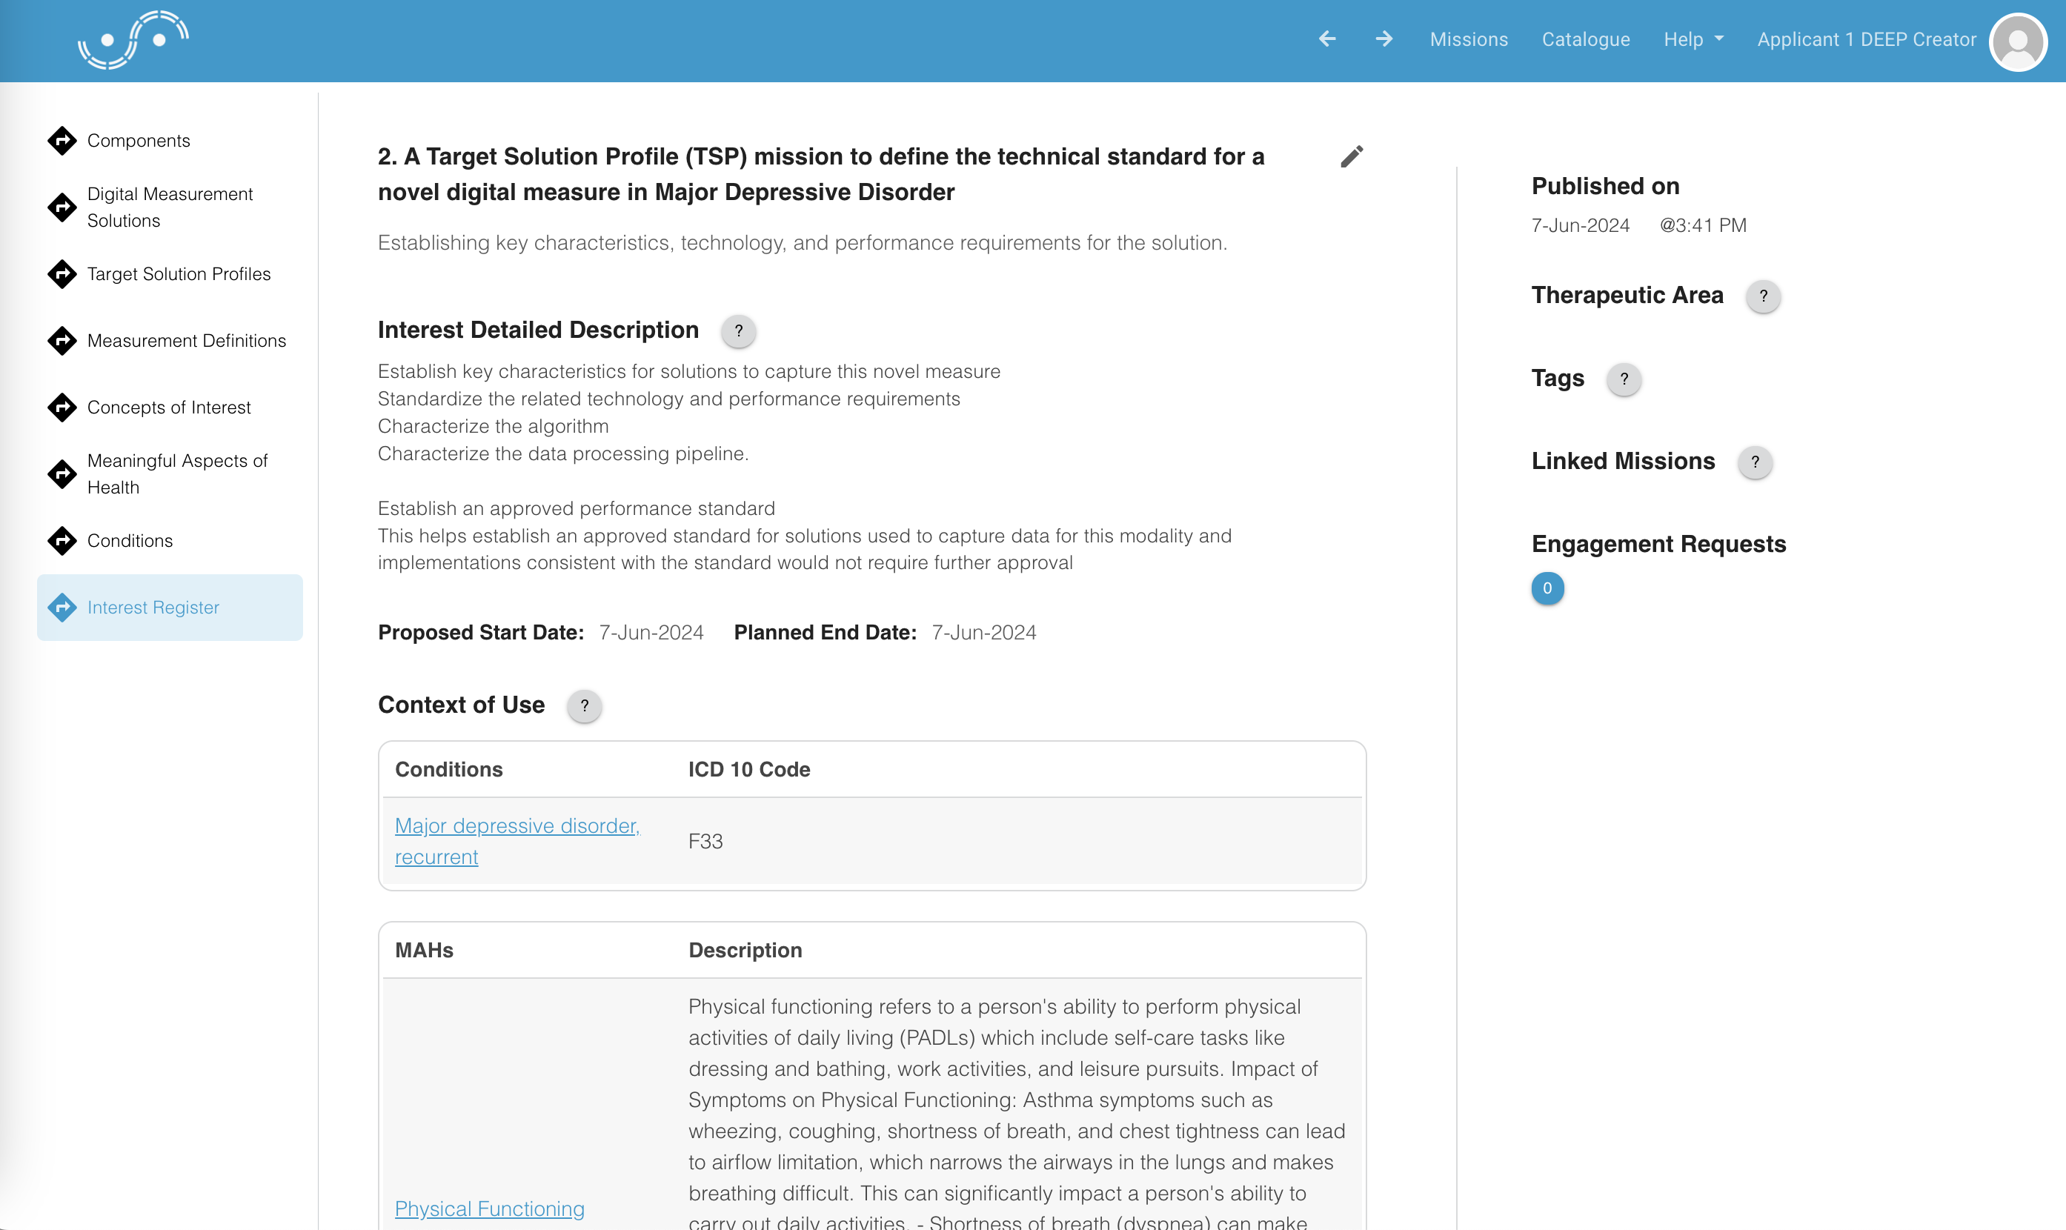The image size is (2066, 1230).
Task: Open Context of Use help icon
Action: [x=584, y=706]
